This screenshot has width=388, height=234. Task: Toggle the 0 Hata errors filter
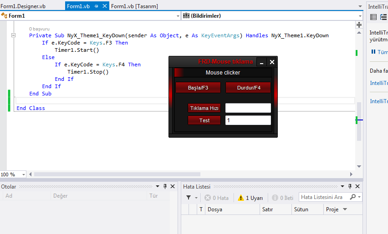216,198
